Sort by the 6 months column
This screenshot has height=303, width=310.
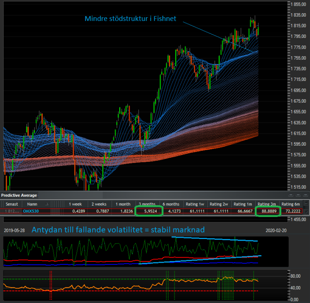pyautogui.click(x=171, y=204)
